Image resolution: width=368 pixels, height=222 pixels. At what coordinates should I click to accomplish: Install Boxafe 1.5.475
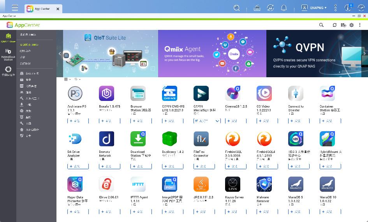point(109,121)
